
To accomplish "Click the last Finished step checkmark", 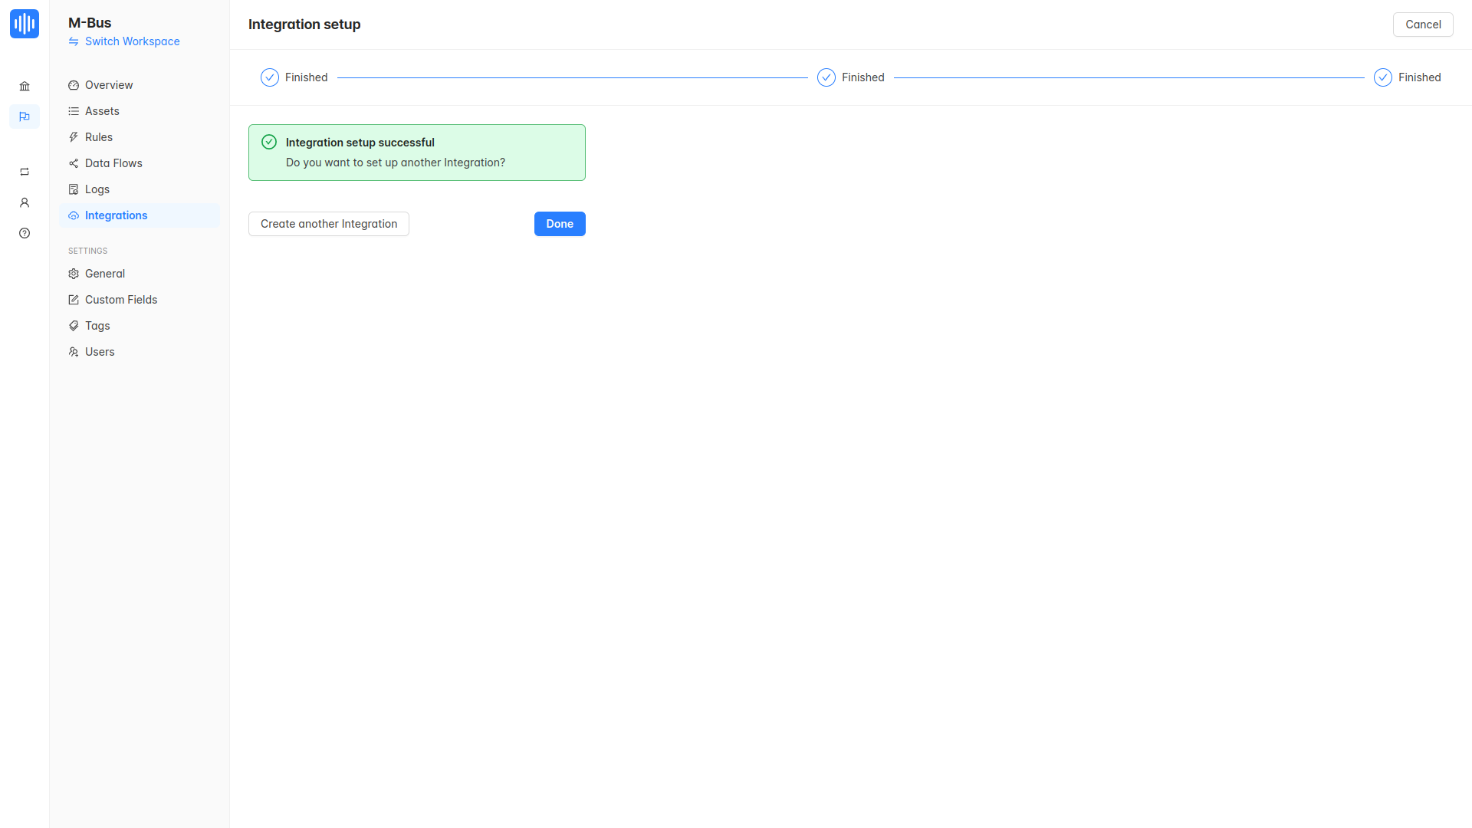I will 1383,77.
